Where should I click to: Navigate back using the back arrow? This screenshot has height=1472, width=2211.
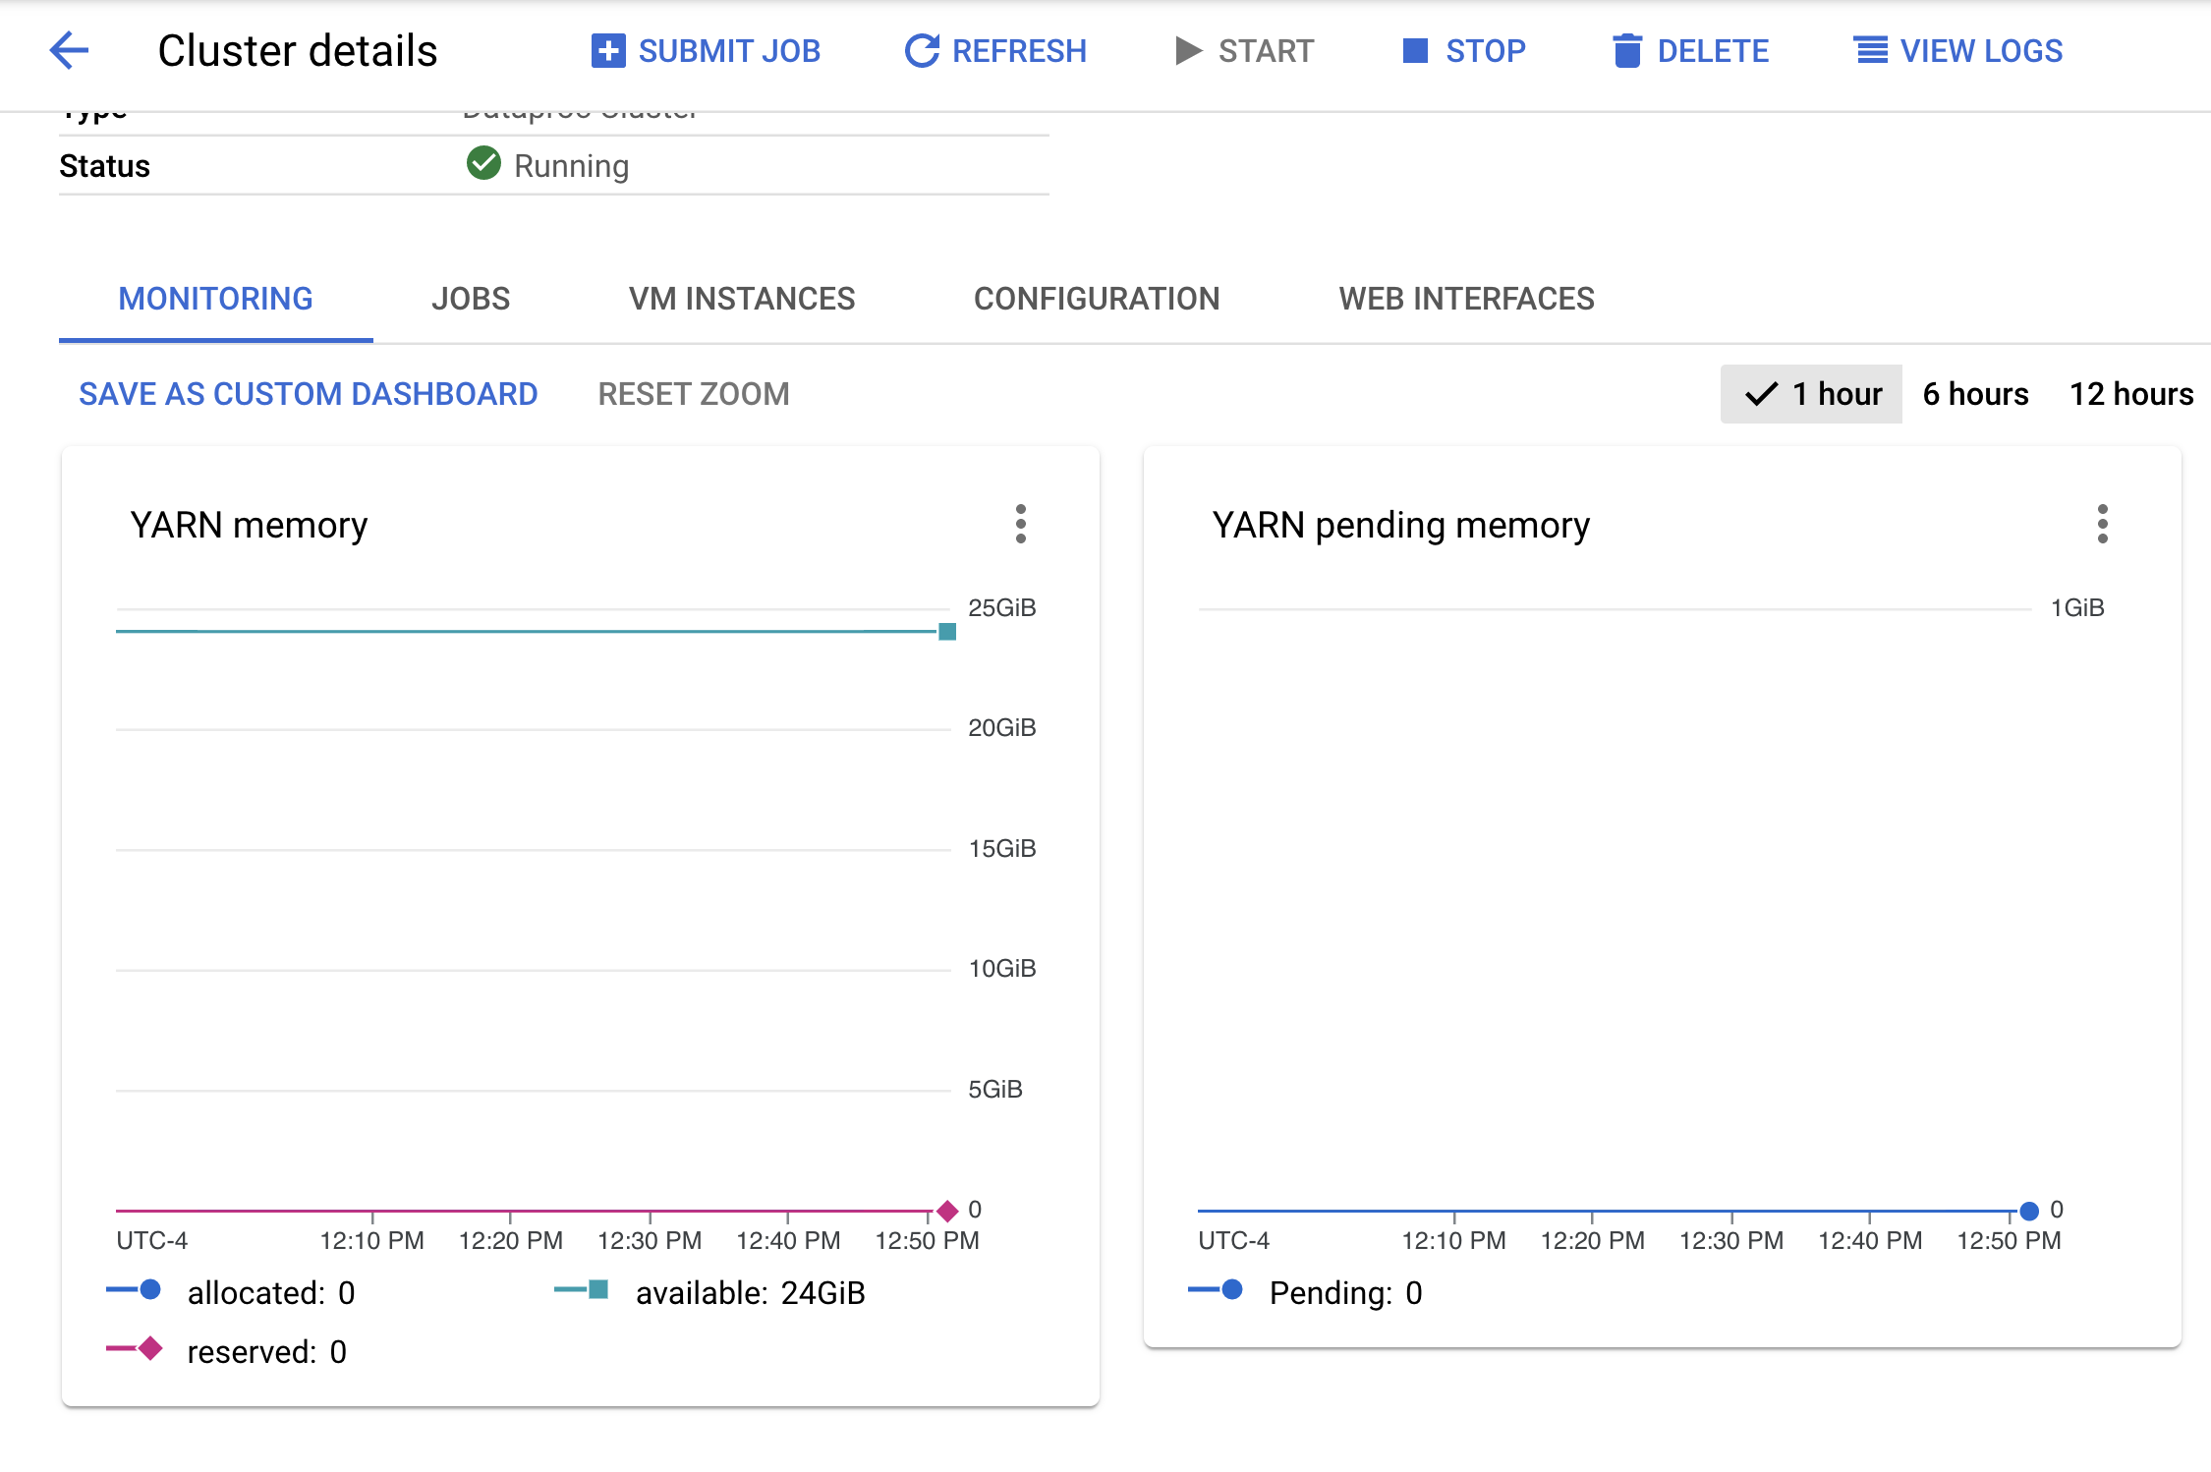pyautogui.click(x=66, y=49)
